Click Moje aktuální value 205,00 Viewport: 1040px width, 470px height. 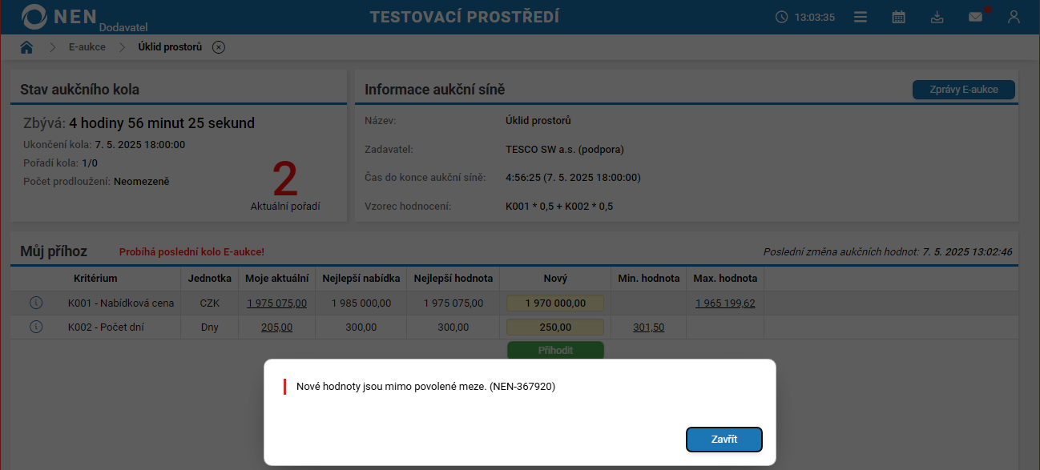tap(276, 327)
